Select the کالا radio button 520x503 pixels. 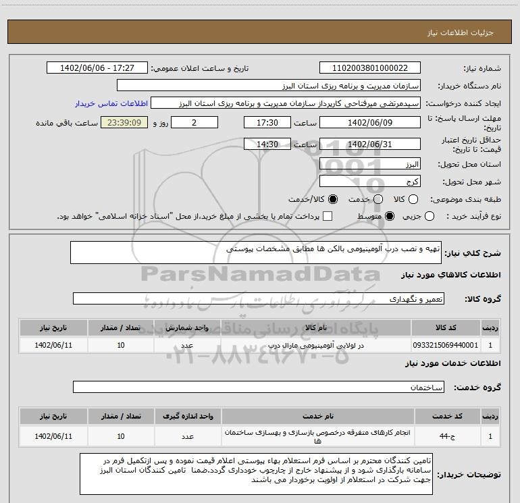point(413,199)
